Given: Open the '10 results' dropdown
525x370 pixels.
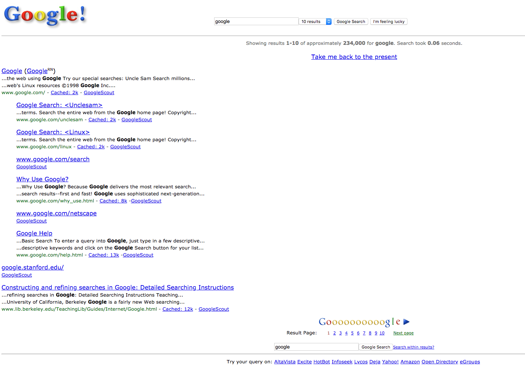Looking at the screenshot, I should (315, 22).
